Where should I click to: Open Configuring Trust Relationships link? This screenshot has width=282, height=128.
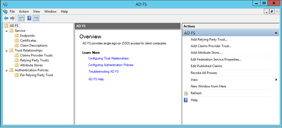(108, 58)
